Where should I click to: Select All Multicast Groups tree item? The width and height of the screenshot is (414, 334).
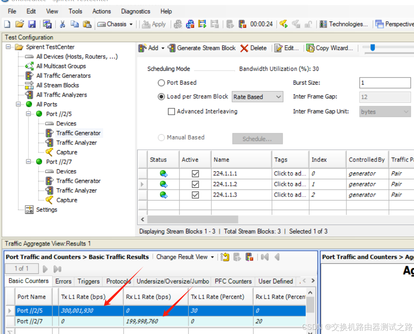[x=61, y=66]
